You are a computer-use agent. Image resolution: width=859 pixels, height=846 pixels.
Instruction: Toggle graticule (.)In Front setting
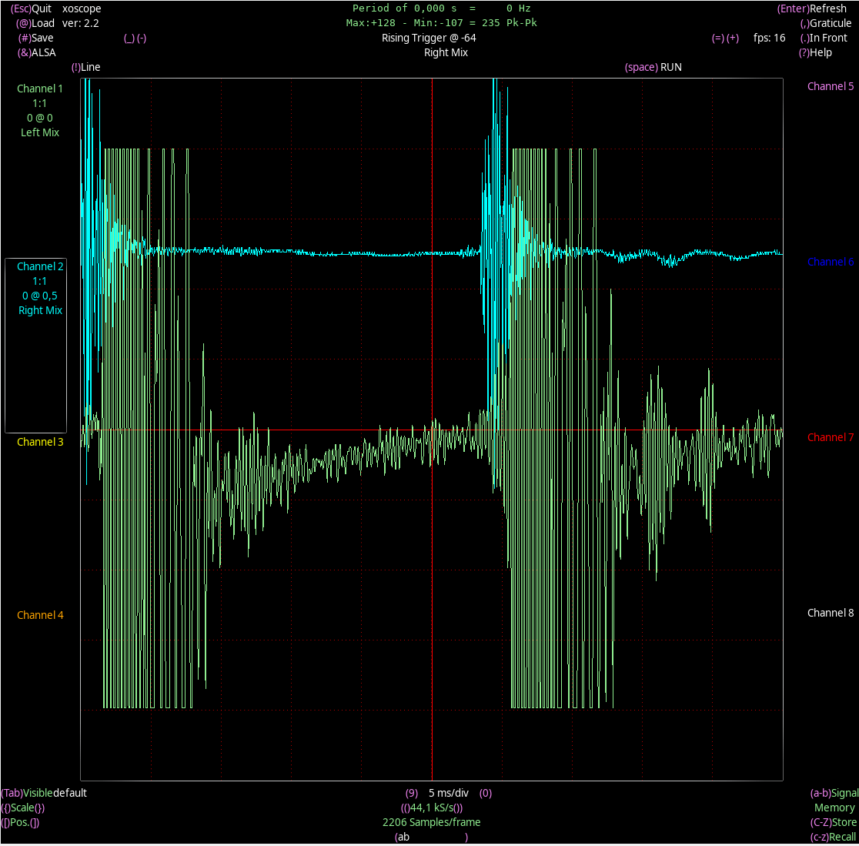(x=824, y=38)
